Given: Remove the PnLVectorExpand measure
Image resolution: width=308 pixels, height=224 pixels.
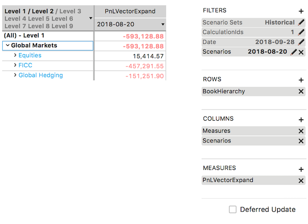Looking at the screenshot, I should (301, 181).
